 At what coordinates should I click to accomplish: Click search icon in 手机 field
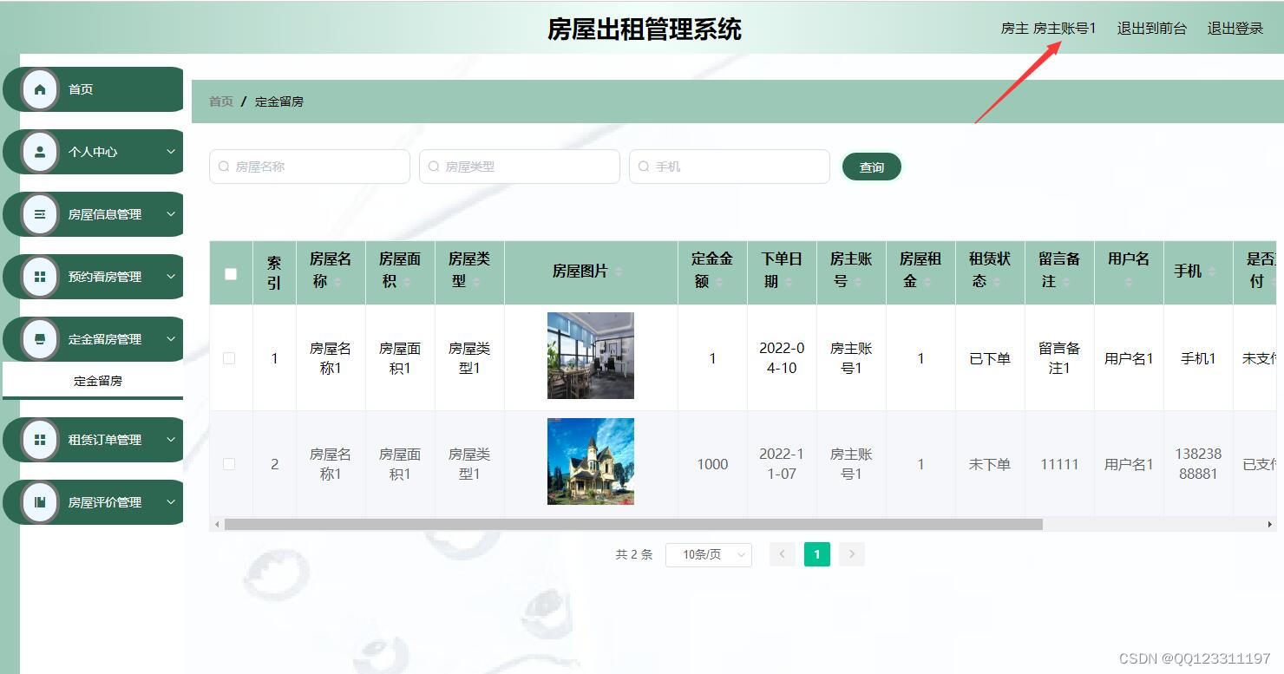pos(644,167)
